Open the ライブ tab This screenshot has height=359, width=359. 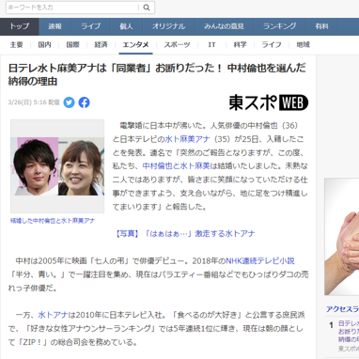(x=90, y=26)
